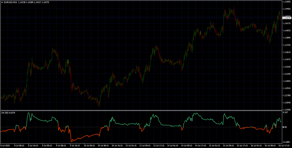Click the indicator scale maximum 0.107
The width and height of the screenshot is (292, 148).
[285, 112]
